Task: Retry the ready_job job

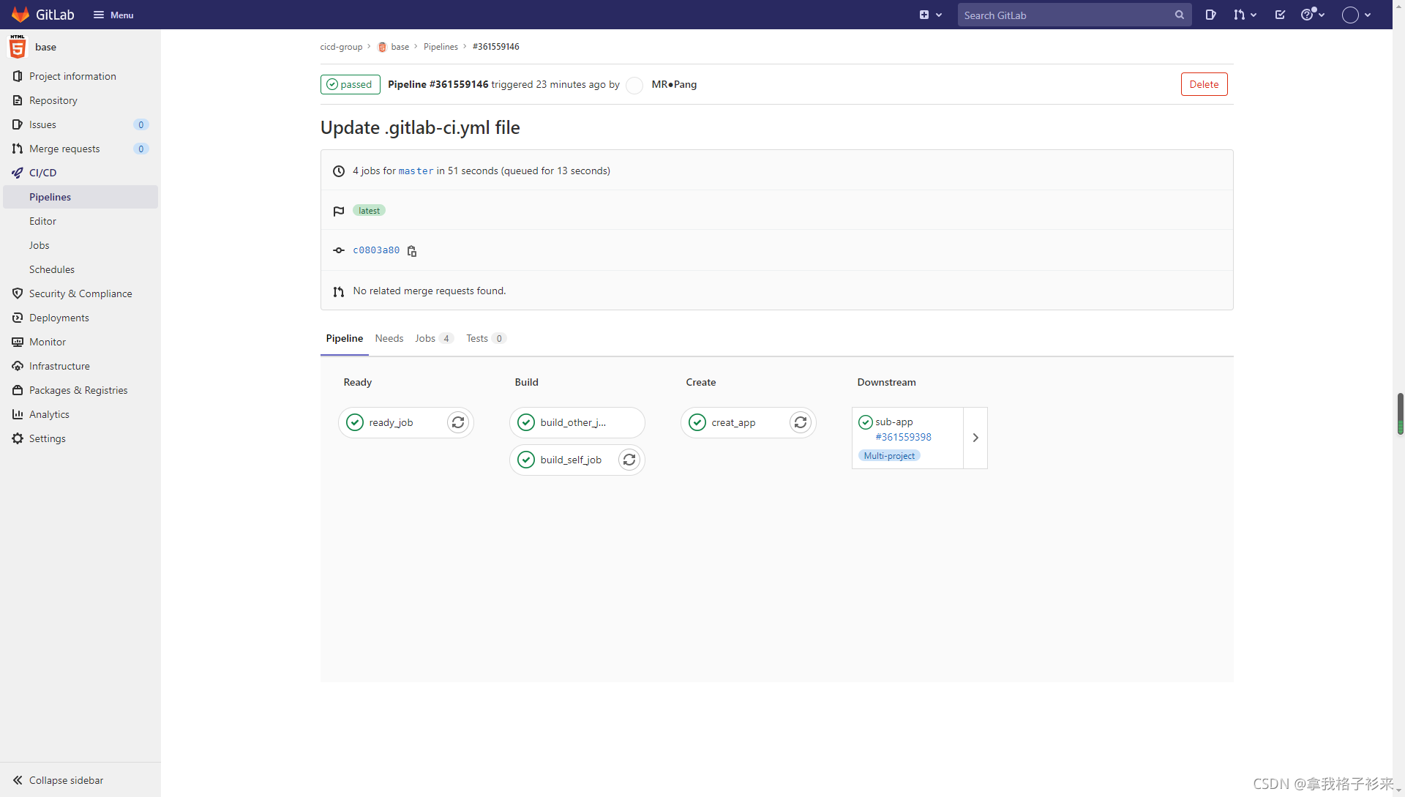Action: 458,422
